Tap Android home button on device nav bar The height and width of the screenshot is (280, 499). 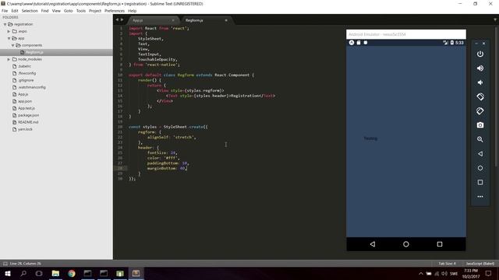(406, 244)
